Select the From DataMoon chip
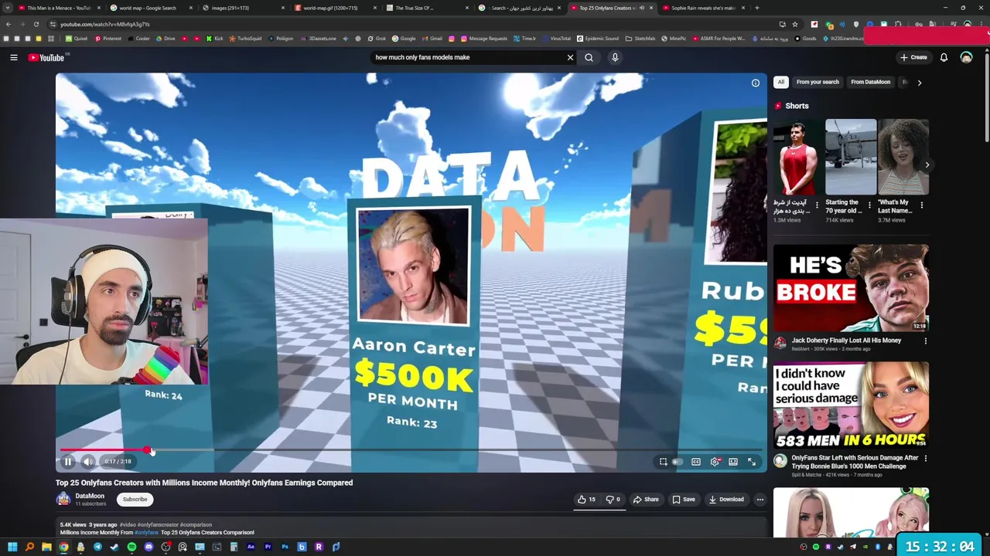This screenshot has width=990, height=556. coord(870,82)
